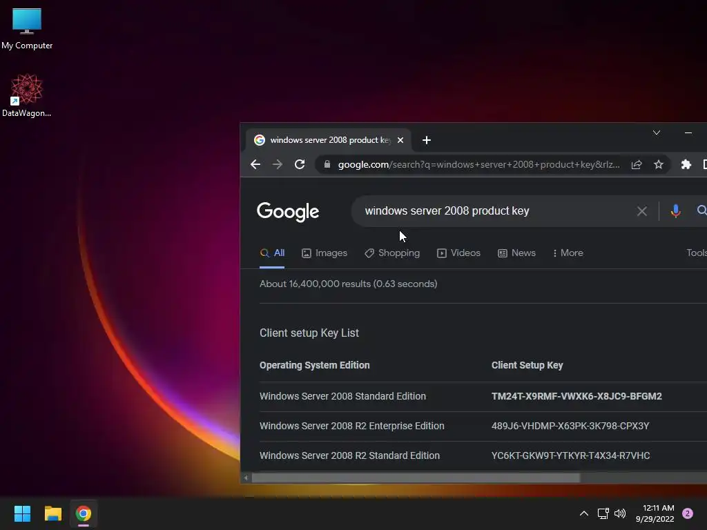707x530 pixels.
Task: Switch to Images results tab
Action: pyautogui.click(x=325, y=253)
